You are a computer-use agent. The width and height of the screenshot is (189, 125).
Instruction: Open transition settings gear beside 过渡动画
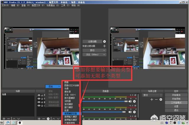104,42
